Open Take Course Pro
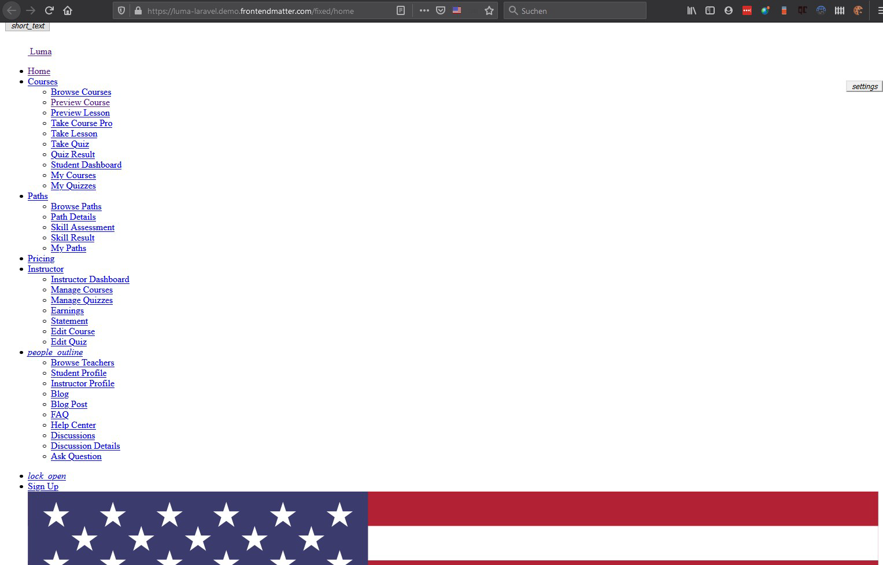 pyautogui.click(x=82, y=123)
